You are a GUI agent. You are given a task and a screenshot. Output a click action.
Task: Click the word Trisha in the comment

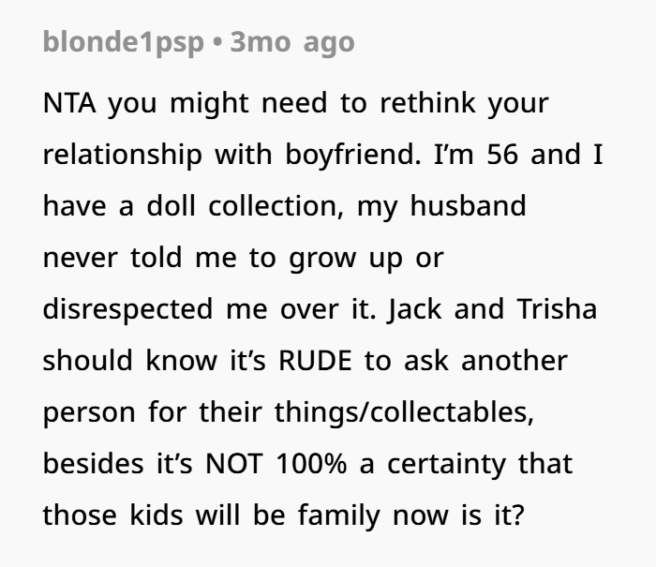point(557,309)
